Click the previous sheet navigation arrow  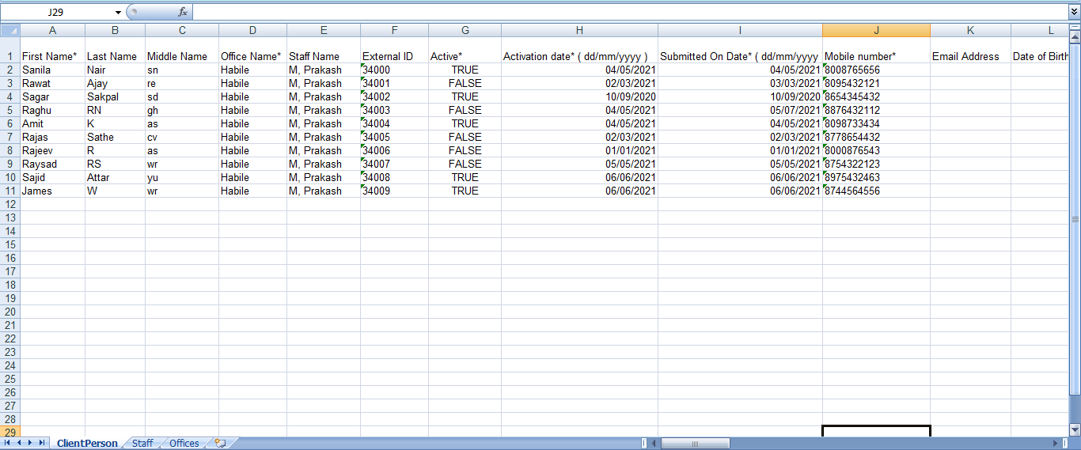tap(20, 443)
